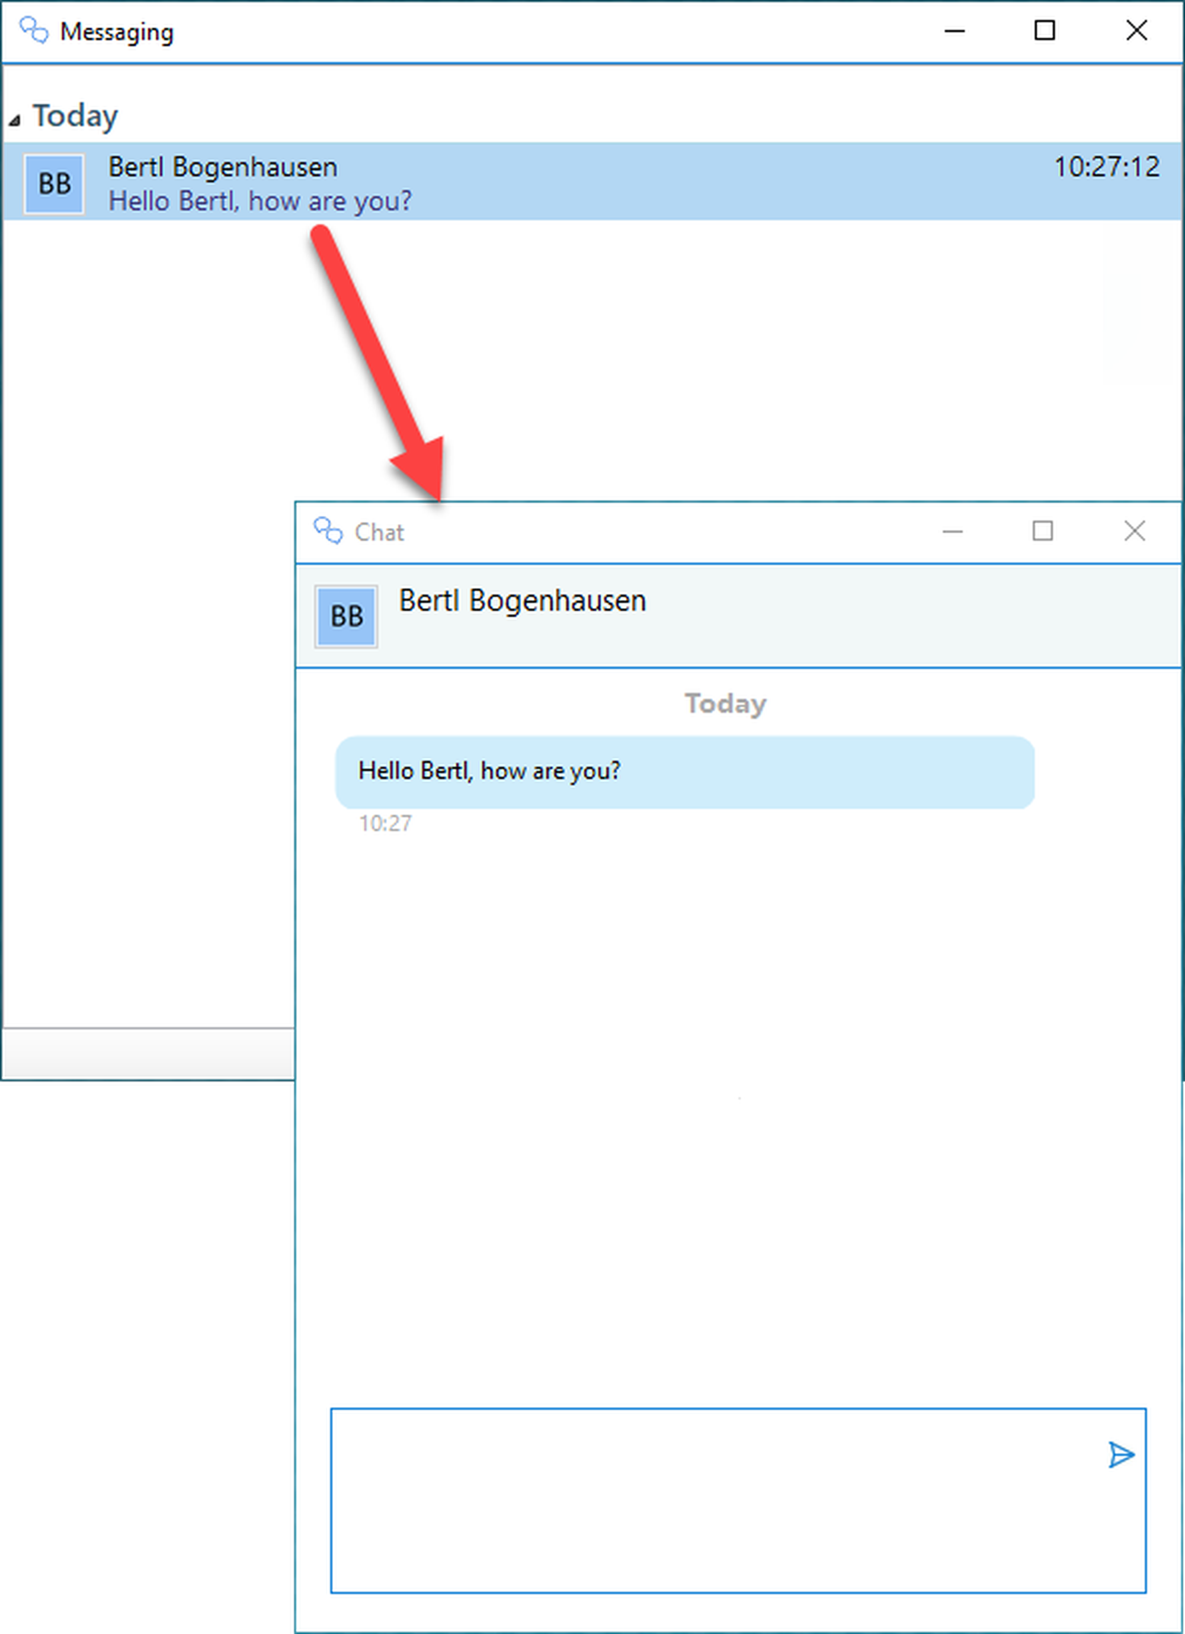1185x1634 pixels.
Task: Click the Messaging window app icon
Action: coord(33,31)
